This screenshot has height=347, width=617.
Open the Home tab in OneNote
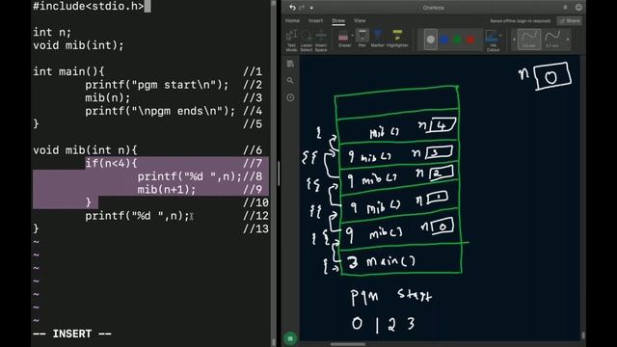pyautogui.click(x=292, y=20)
